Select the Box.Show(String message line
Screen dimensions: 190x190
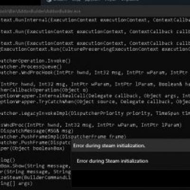(35, 166)
